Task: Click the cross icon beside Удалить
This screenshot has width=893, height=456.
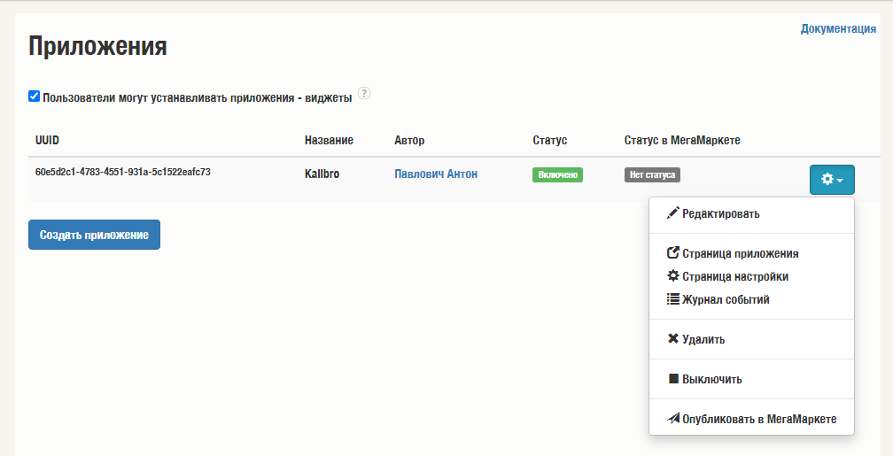Action: click(673, 339)
